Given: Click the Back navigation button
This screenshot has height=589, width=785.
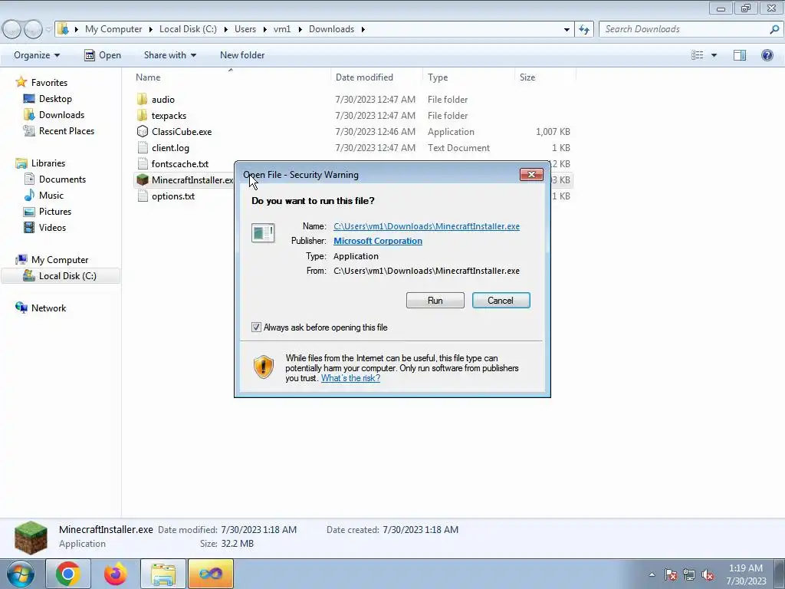Looking at the screenshot, I should (12, 30).
